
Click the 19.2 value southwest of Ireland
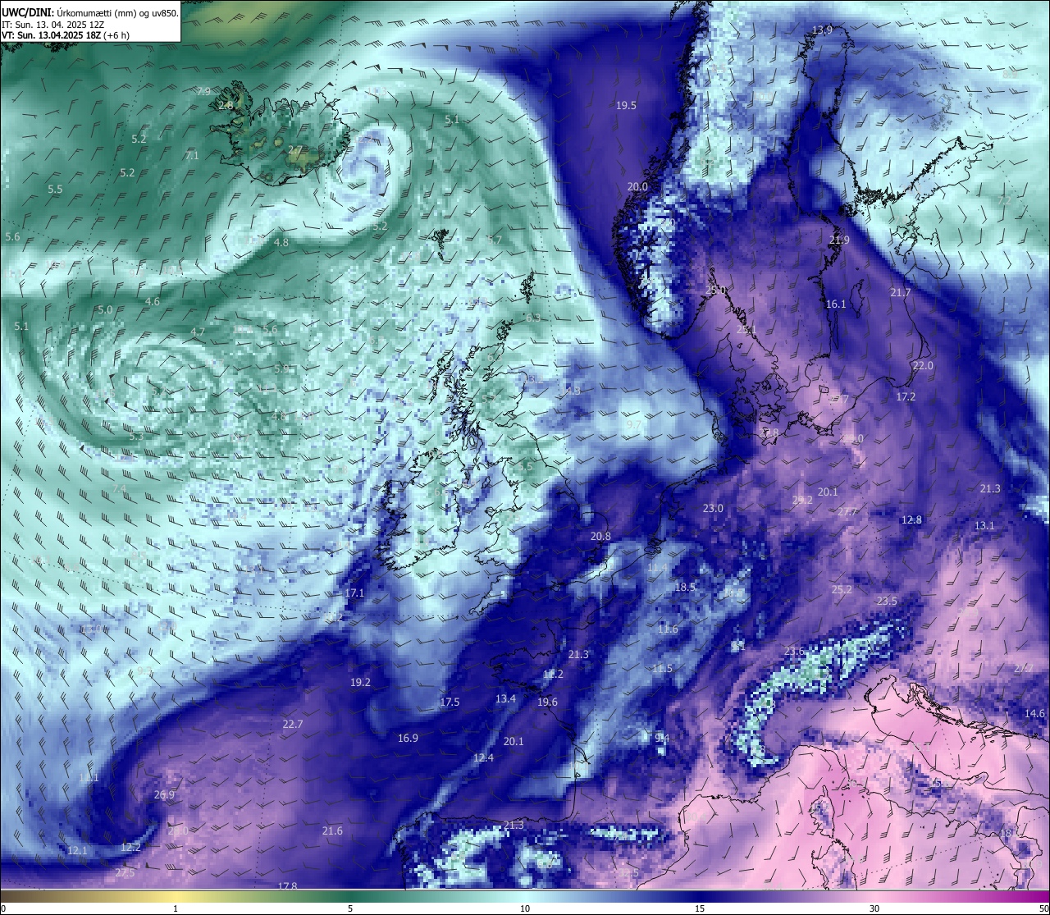360,682
